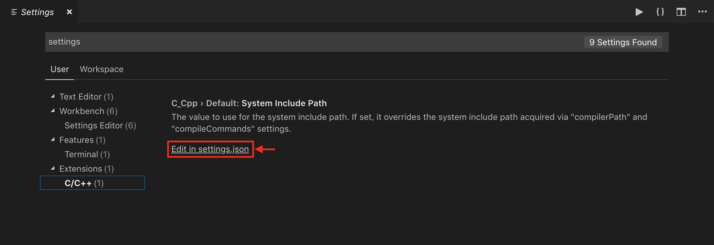The width and height of the screenshot is (714, 245).
Task: Select the User settings tab
Action: pyautogui.click(x=59, y=69)
